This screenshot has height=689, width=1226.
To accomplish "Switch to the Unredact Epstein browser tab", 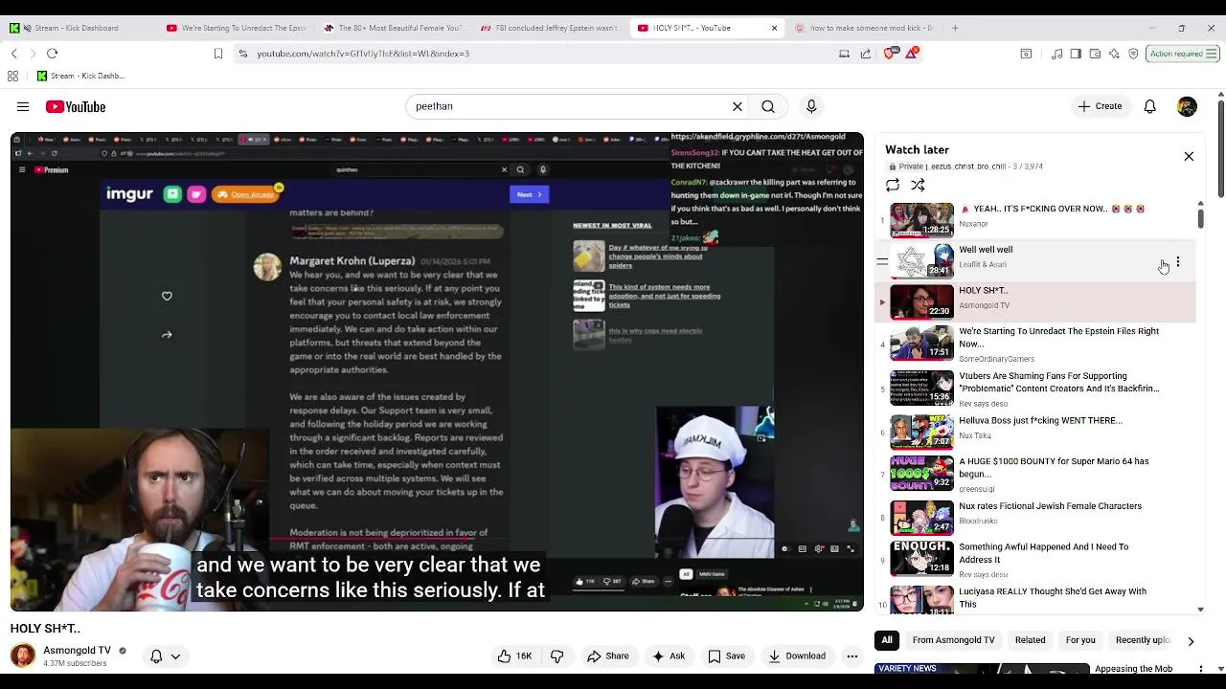I will tap(236, 28).
